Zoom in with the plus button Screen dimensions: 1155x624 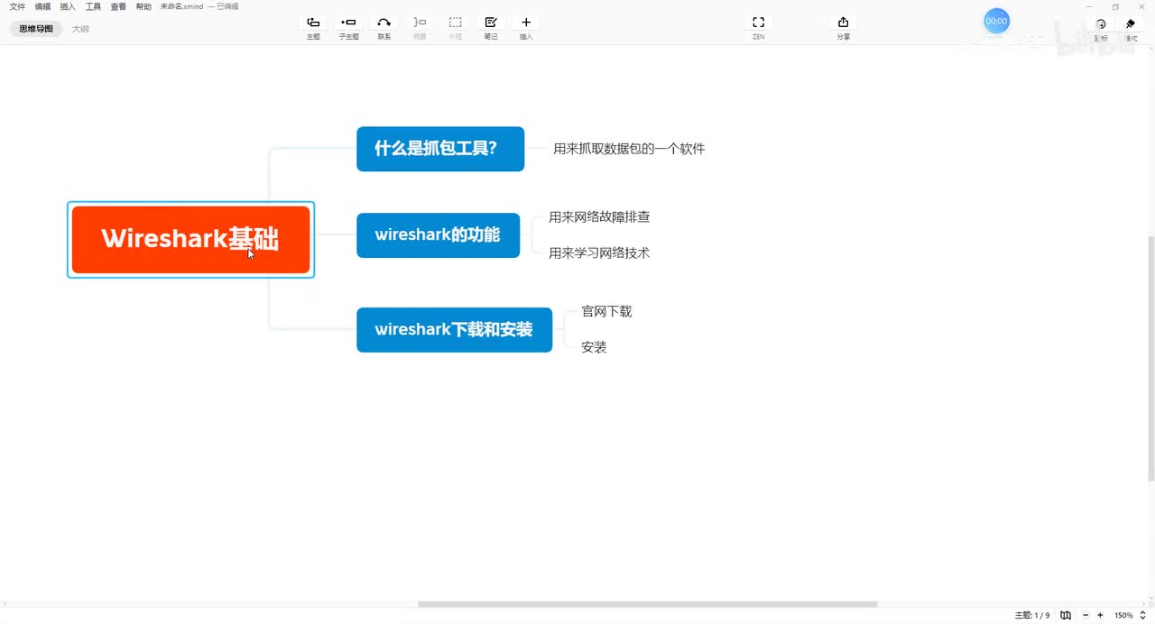click(x=1100, y=615)
